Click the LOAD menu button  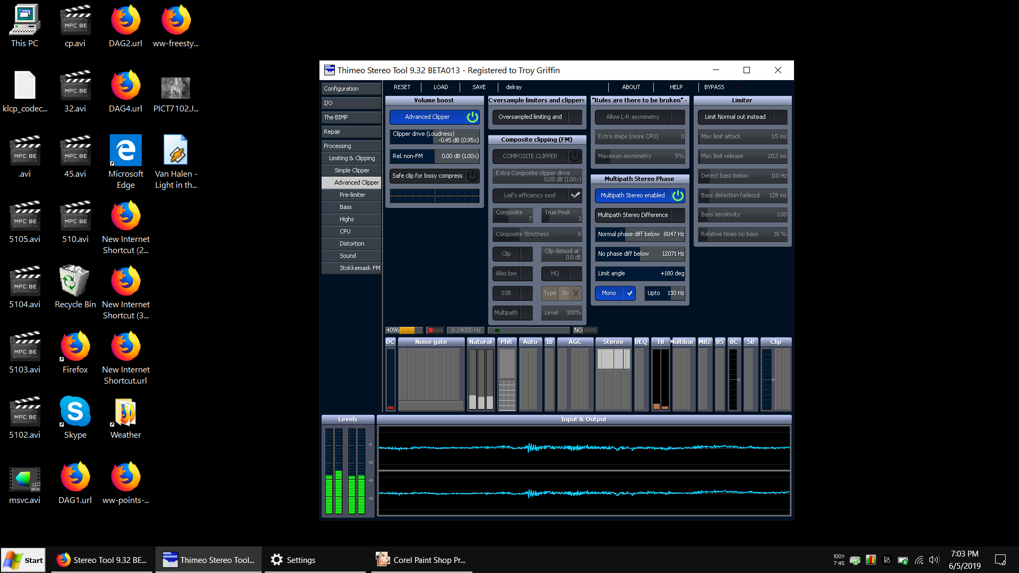tap(441, 87)
